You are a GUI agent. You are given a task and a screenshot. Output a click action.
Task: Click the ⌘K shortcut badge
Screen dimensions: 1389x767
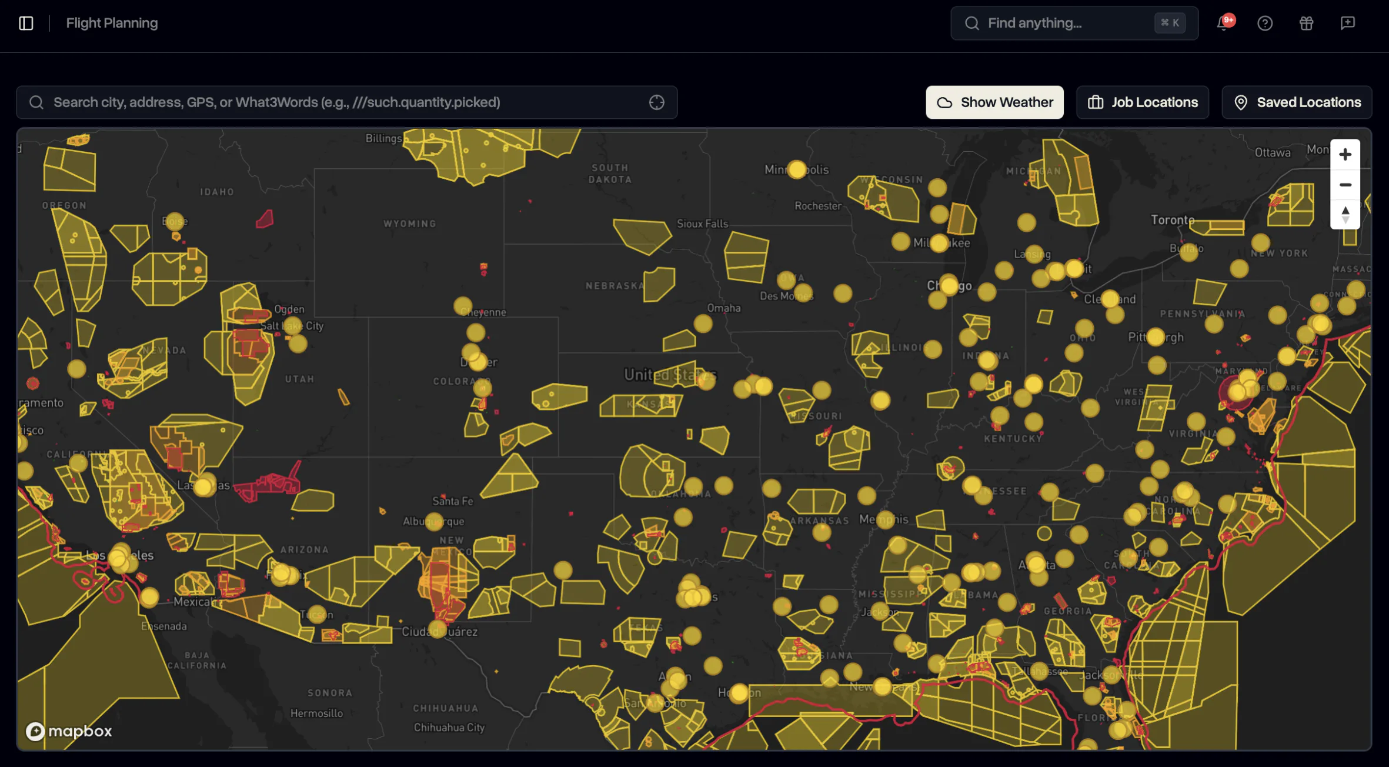click(x=1170, y=23)
